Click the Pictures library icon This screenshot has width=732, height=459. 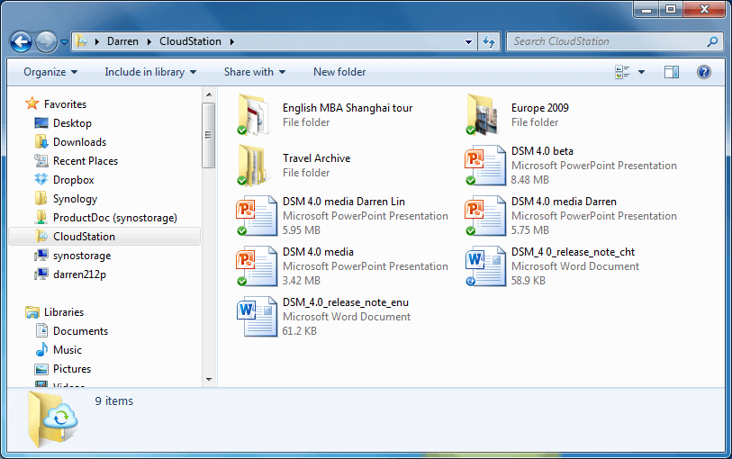41,369
